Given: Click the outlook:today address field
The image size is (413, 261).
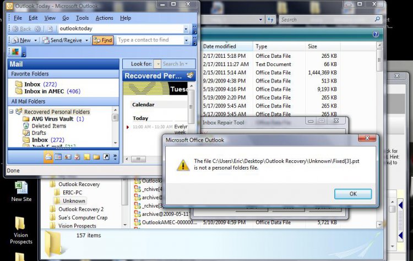Looking at the screenshot, I should point(120,29).
